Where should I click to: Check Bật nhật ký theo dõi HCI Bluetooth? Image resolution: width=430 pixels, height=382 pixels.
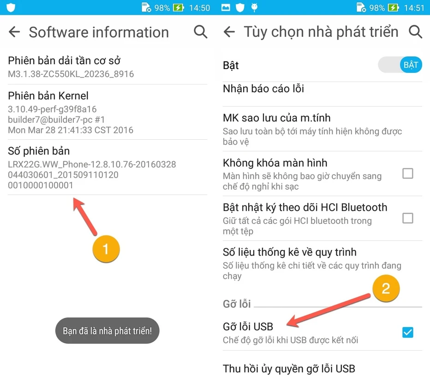tap(407, 218)
